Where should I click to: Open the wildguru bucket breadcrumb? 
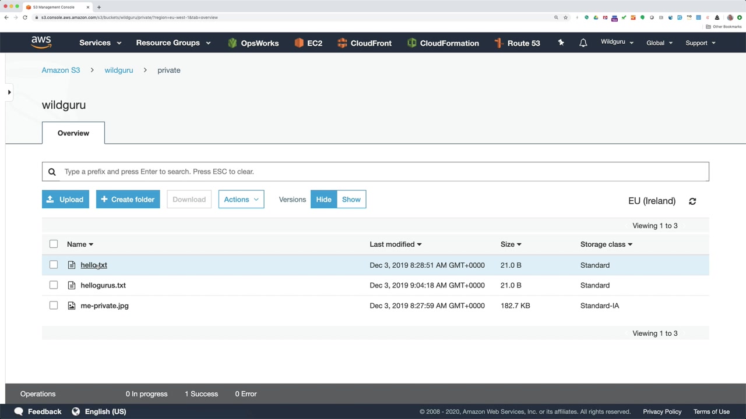[119, 70]
